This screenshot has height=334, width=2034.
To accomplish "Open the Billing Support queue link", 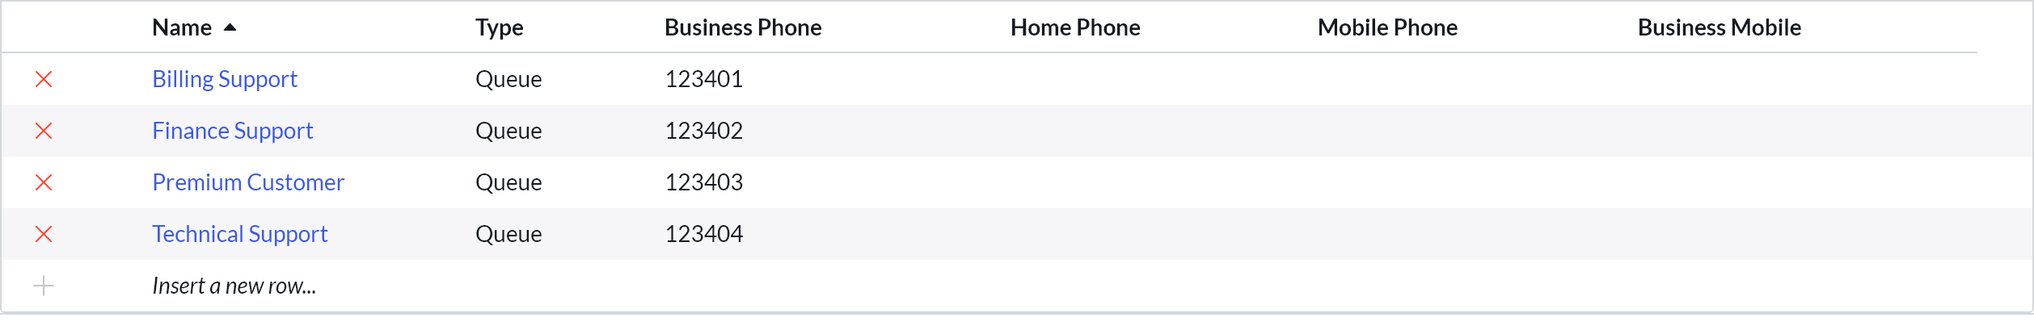I will pyautogui.click(x=225, y=79).
